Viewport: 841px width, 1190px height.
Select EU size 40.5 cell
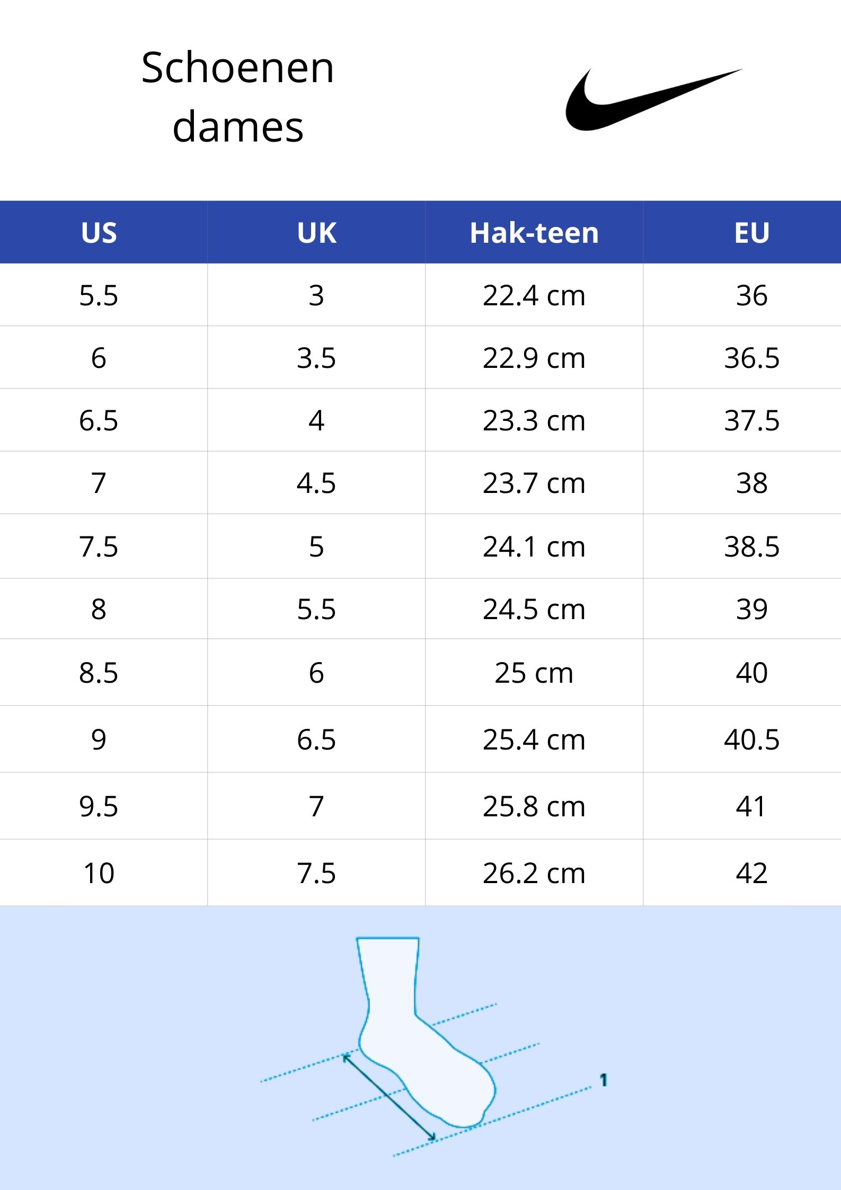click(751, 739)
